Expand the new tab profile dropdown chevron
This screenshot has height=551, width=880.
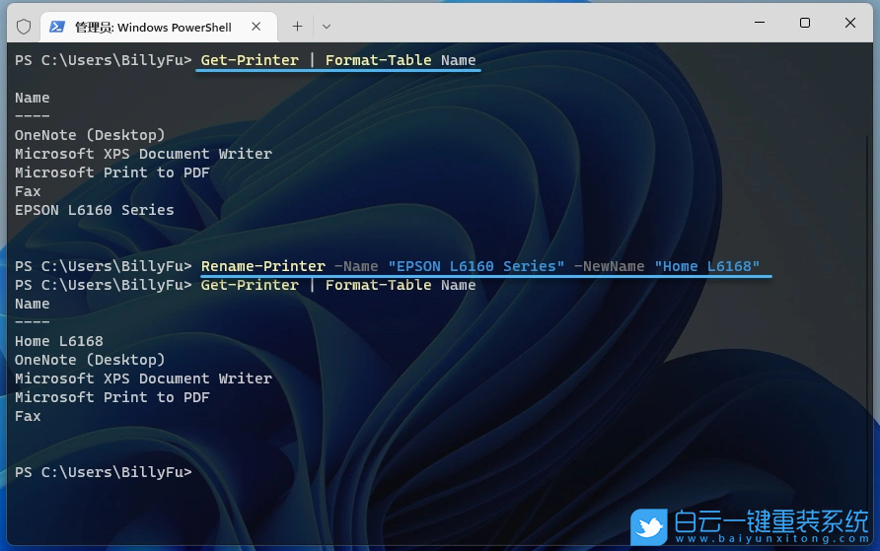[x=327, y=26]
